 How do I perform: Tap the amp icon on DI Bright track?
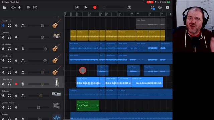coord(57,94)
